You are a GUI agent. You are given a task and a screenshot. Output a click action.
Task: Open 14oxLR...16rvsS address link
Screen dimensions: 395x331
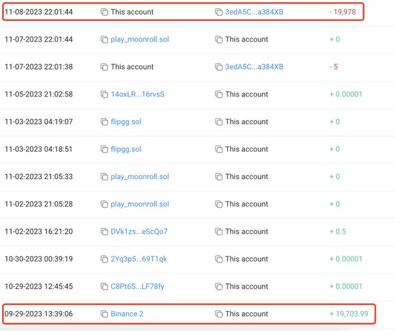coord(138,94)
